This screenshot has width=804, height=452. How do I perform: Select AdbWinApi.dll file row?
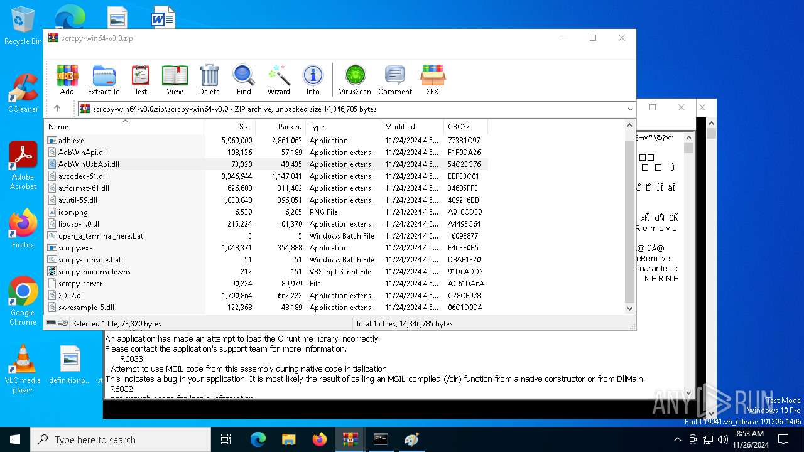click(x=266, y=153)
